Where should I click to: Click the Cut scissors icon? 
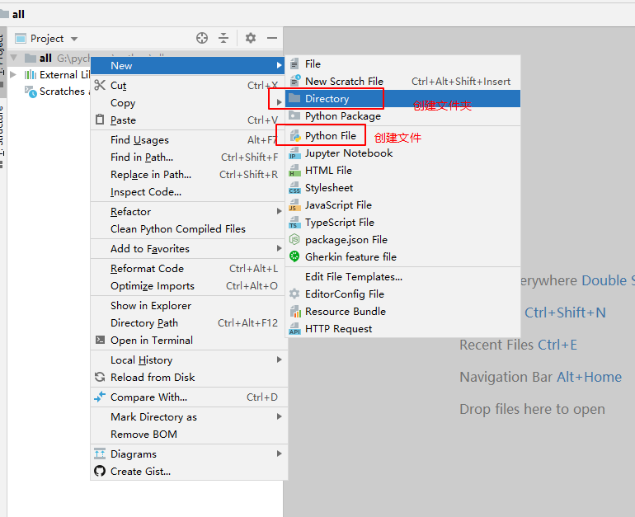(100, 85)
